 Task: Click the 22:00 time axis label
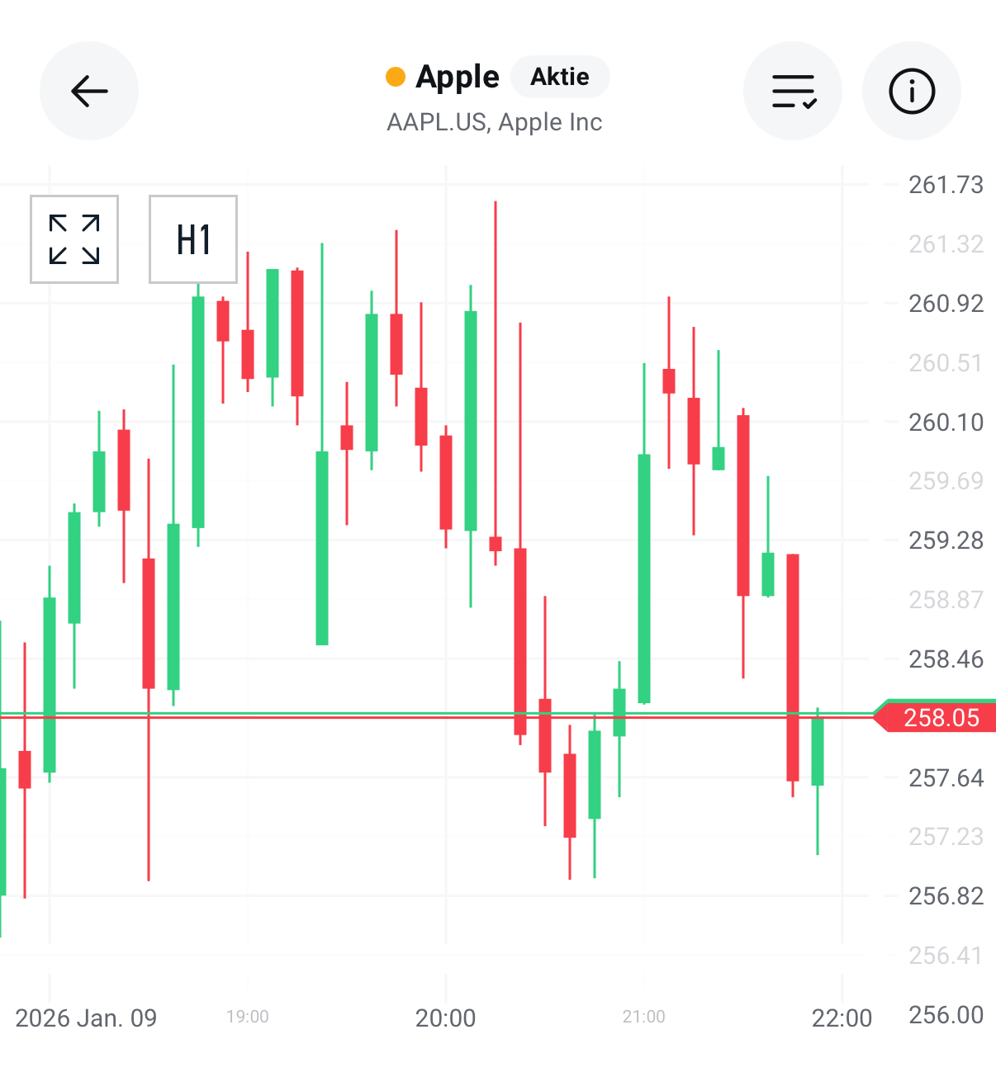coord(842,1018)
